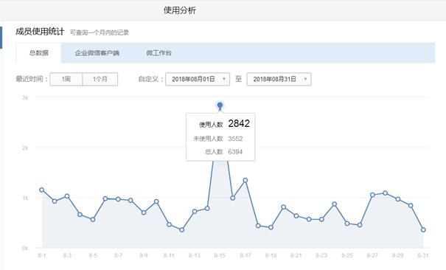Click the 未使用人数 value 3552 in tooltip
Viewport: 446px width, 270px height.
tap(235, 139)
